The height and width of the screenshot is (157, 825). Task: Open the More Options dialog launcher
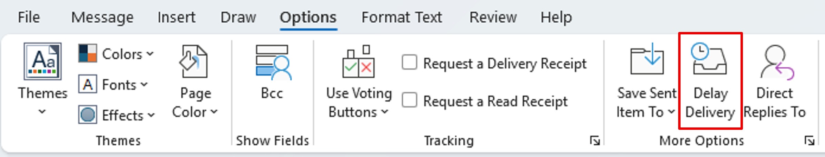[809, 141]
